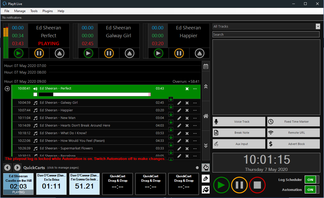This screenshot has width=324, height=198.
Task: Click the track Search field
Action: (266, 34)
